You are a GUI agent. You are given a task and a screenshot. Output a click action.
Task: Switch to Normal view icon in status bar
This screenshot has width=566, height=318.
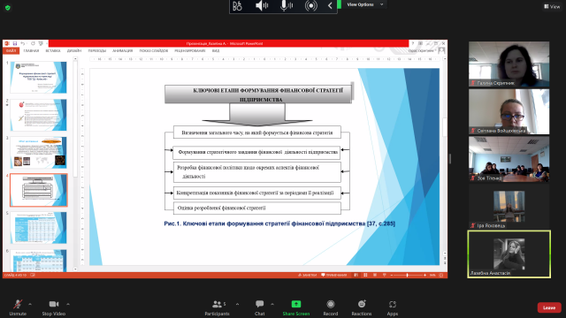coord(356,275)
